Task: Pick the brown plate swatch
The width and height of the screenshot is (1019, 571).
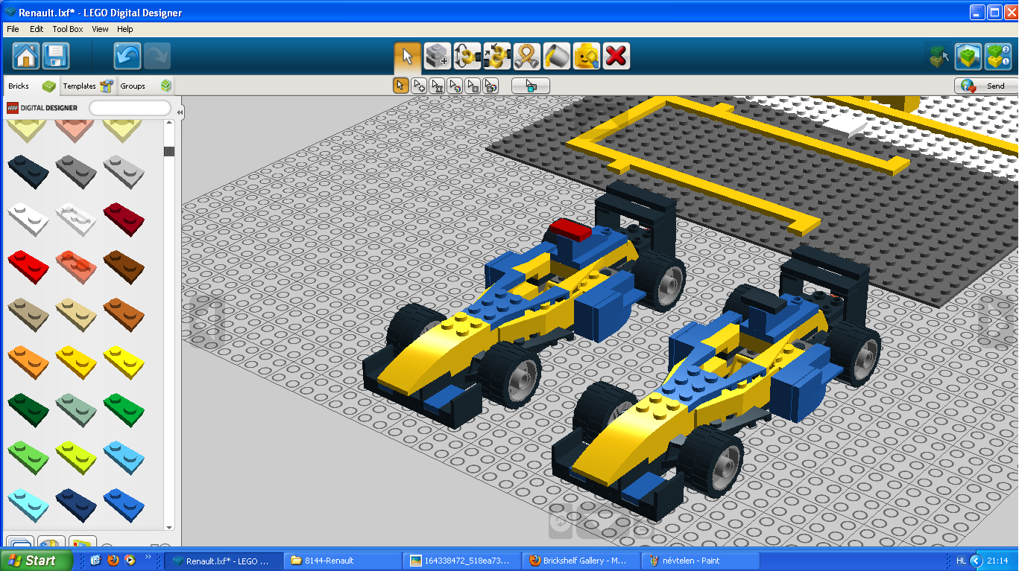Action: pos(124,266)
